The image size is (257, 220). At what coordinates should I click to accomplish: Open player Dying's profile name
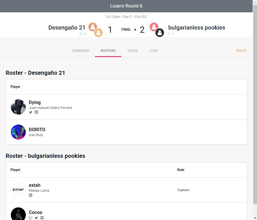[35, 102]
